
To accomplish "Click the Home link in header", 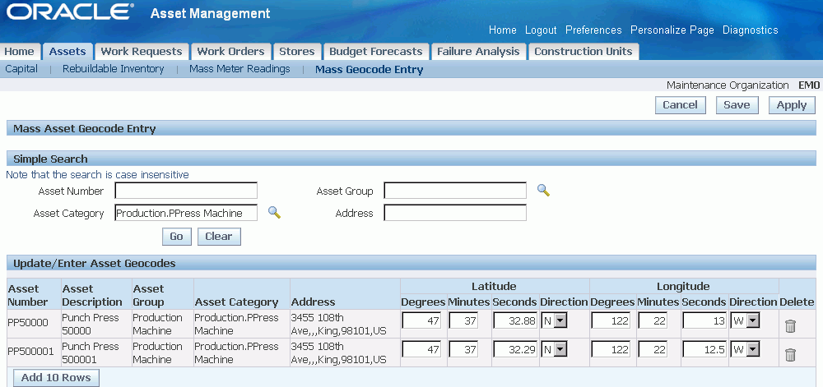I will click(502, 30).
